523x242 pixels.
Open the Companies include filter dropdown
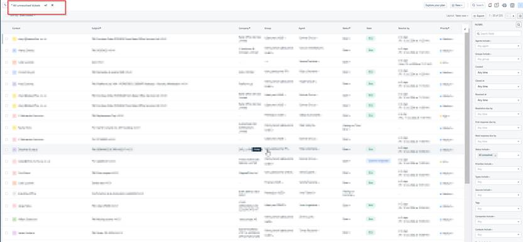[x=498, y=221]
